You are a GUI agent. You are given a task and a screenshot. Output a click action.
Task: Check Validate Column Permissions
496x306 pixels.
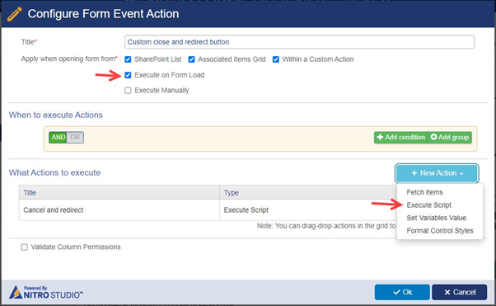click(x=25, y=247)
